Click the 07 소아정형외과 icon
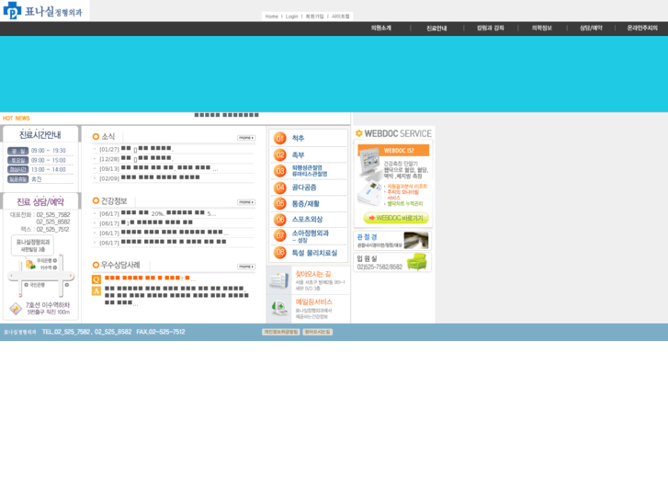668x501 pixels. coord(280,235)
